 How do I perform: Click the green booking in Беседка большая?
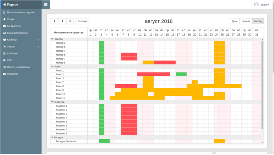click(104, 141)
